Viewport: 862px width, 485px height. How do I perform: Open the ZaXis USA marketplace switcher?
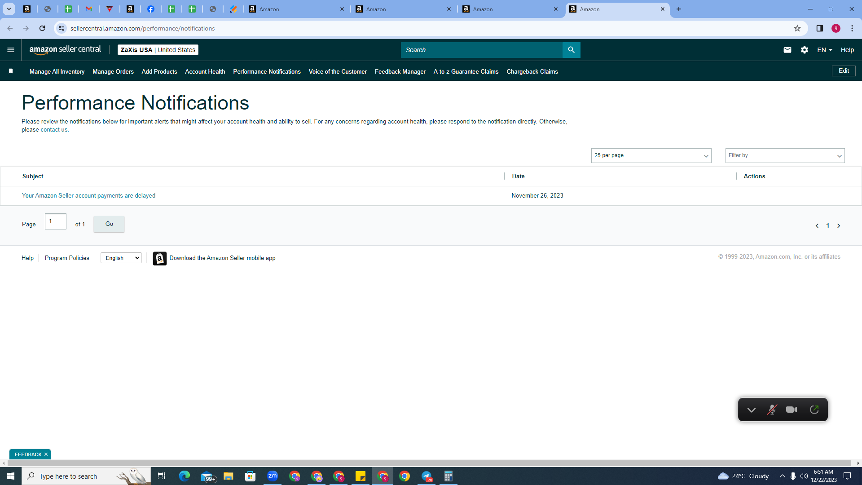[x=158, y=50]
